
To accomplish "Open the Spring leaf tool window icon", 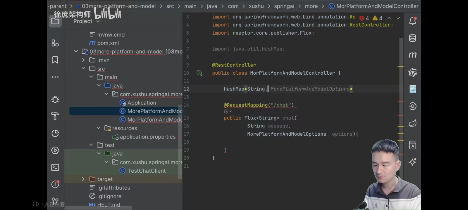I will click(x=413, y=123).
